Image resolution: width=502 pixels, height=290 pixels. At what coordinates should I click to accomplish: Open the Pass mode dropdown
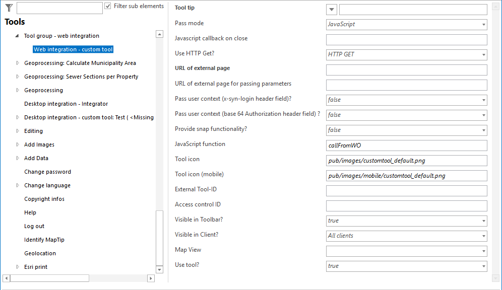[484, 24]
